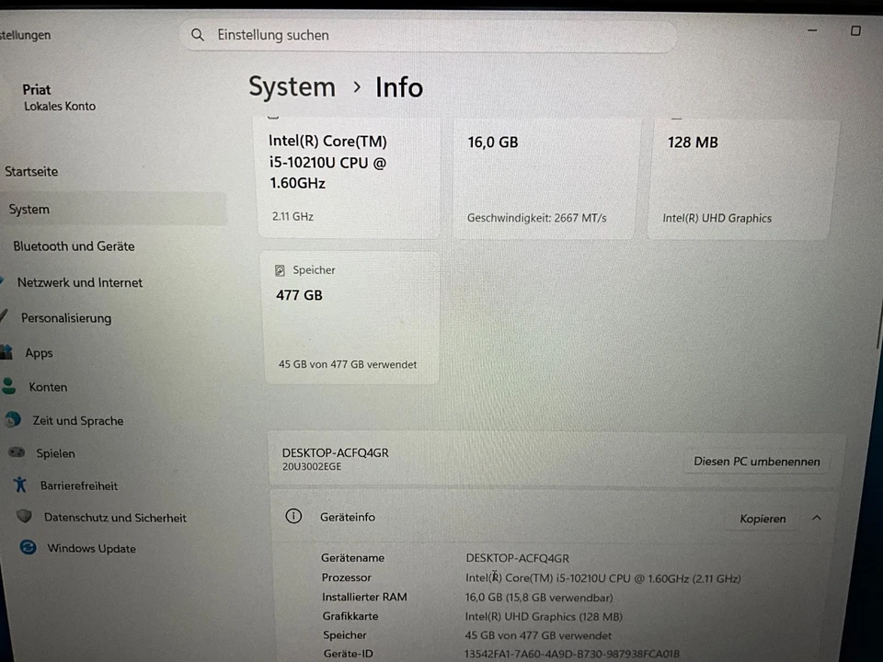This screenshot has height=662, width=883.
Task: Collapse the Geräteinfo section chevron
Action: pos(817,518)
